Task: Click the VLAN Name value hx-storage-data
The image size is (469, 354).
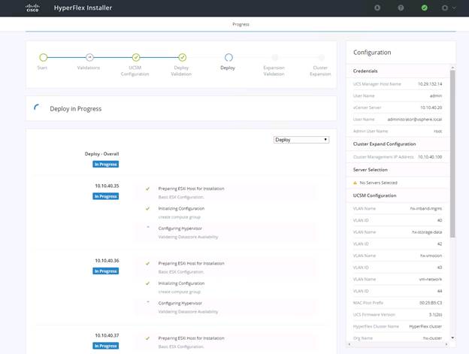Action: [427, 232]
